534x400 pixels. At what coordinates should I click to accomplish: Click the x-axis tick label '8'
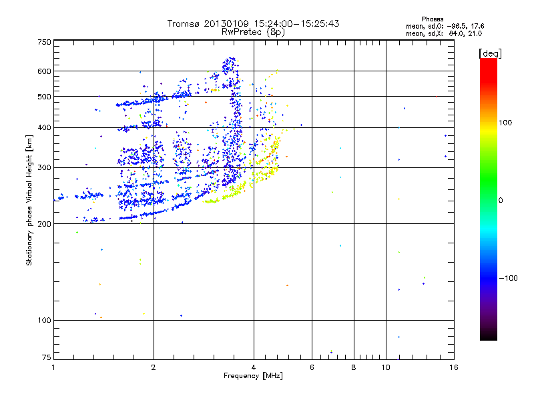click(354, 367)
